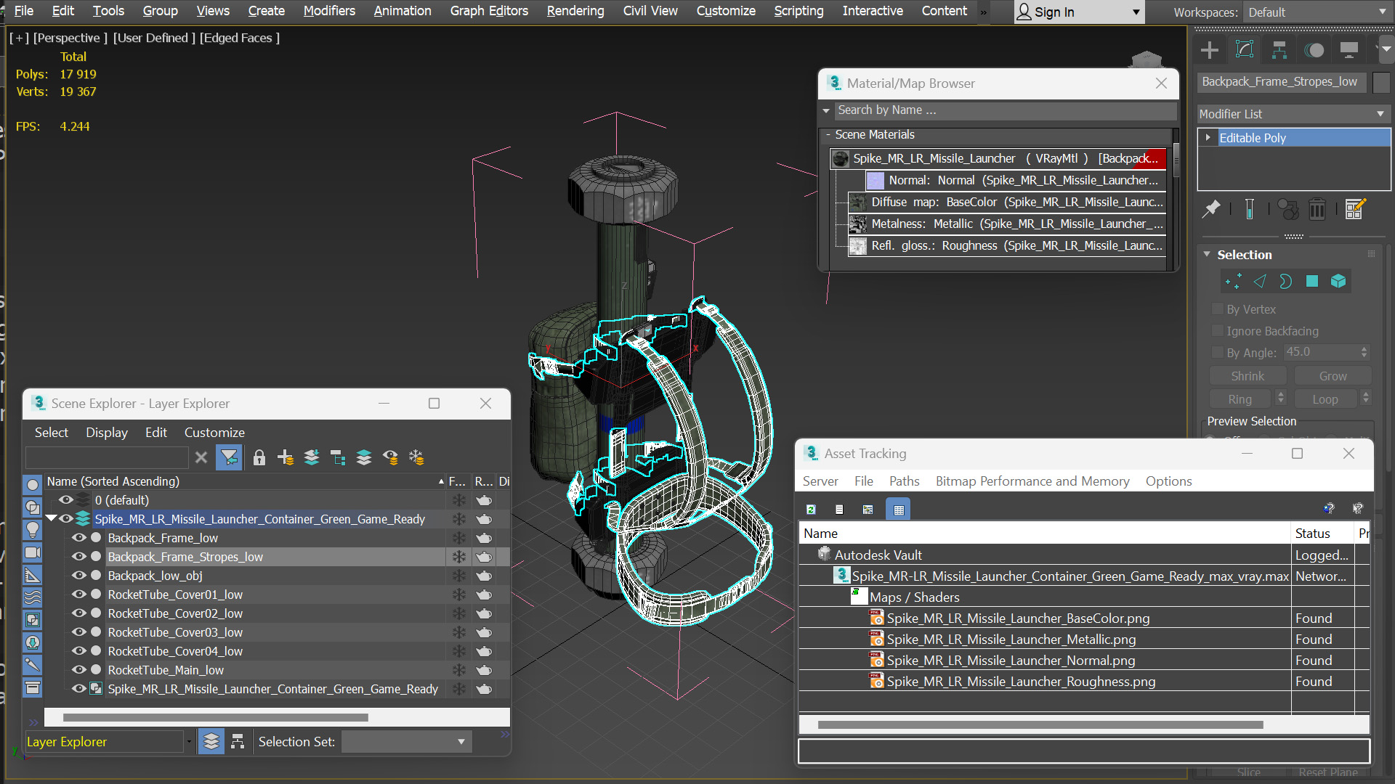
Task: Click freeze/unfreeze all layers snowflake icon
Action: (x=416, y=457)
